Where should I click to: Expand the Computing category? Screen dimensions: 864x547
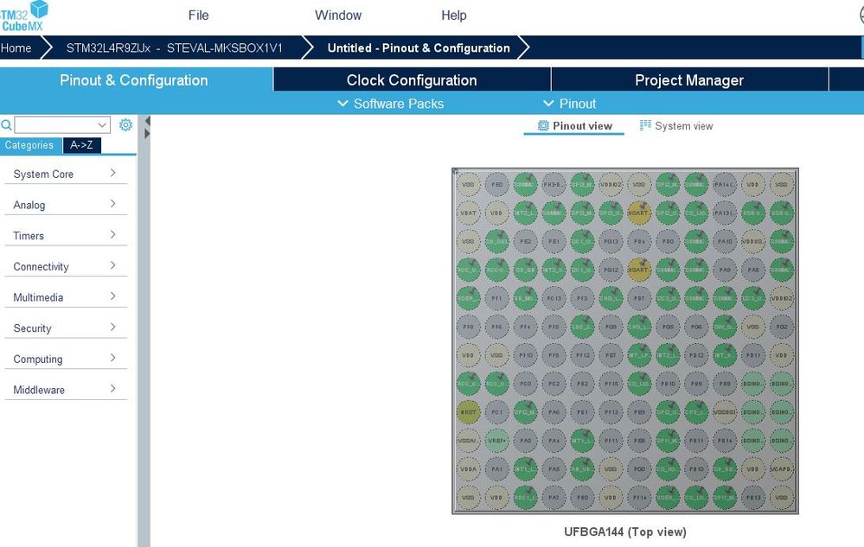pyautogui.click(x=65, y=359)
